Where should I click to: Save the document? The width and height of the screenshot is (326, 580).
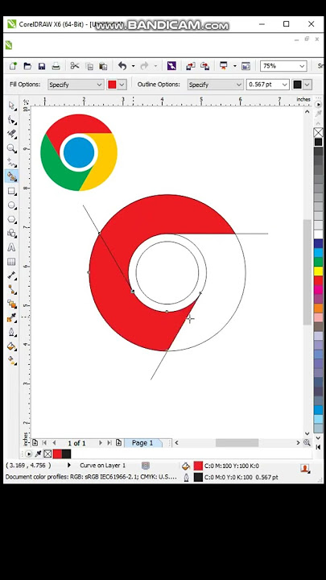tap(41, 66)
